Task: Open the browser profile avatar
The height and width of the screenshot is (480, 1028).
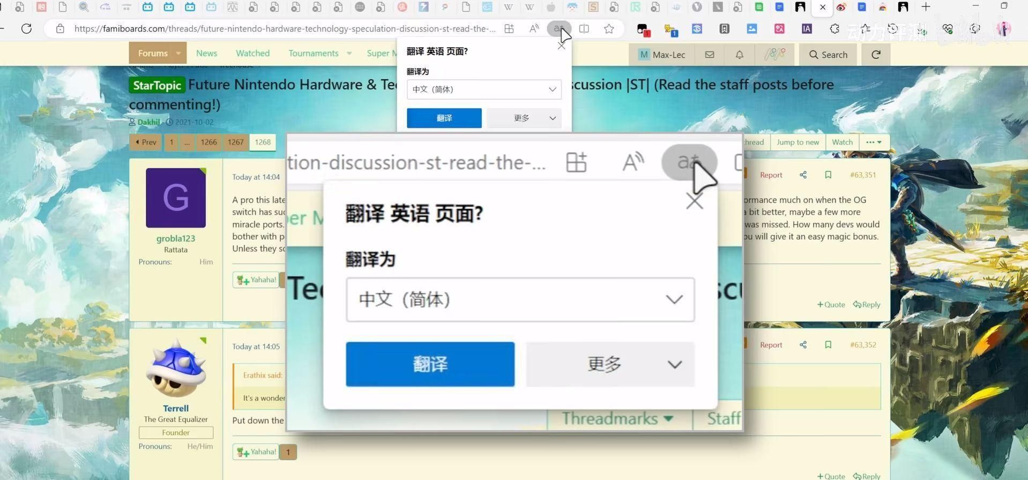Action: coord(1003,29)
